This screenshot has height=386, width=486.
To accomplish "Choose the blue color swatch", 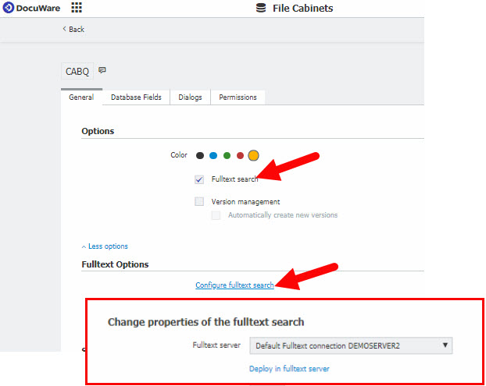I will tap(213, 155).
